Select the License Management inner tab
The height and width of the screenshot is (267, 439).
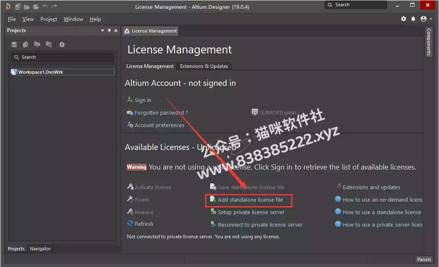pyautogui.click(x=150, y=66)
